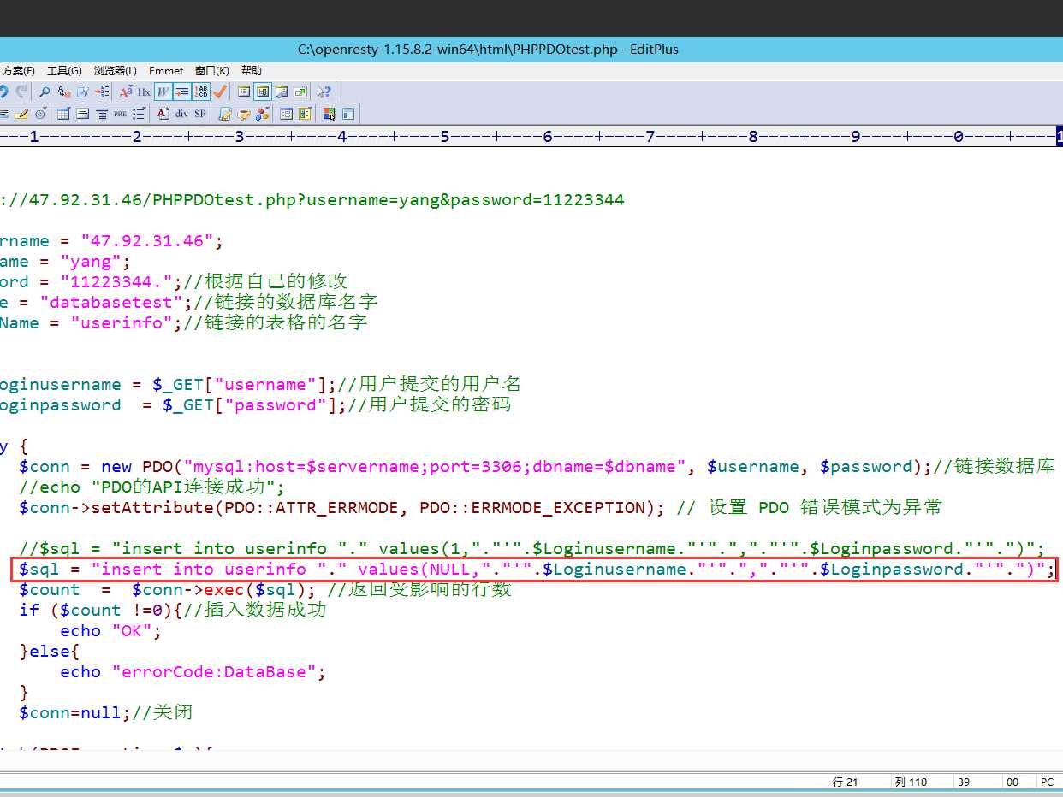
Task: Click ruler mark 5 above editor
Action: tap(445, 136)
